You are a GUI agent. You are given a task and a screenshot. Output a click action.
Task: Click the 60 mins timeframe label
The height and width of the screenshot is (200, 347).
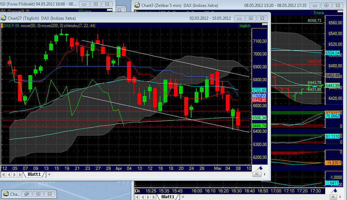point(85,11)
